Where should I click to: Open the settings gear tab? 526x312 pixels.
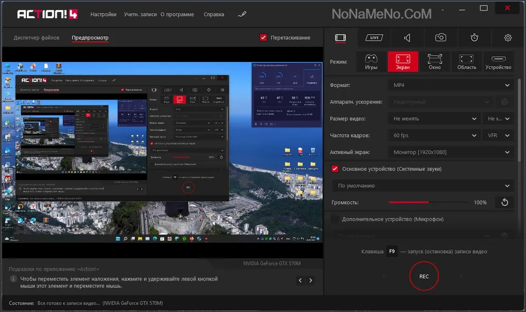tap(508, 38)
